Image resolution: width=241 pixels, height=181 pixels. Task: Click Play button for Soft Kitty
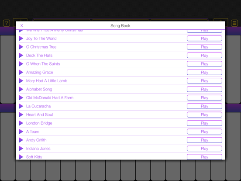point(204,157)
